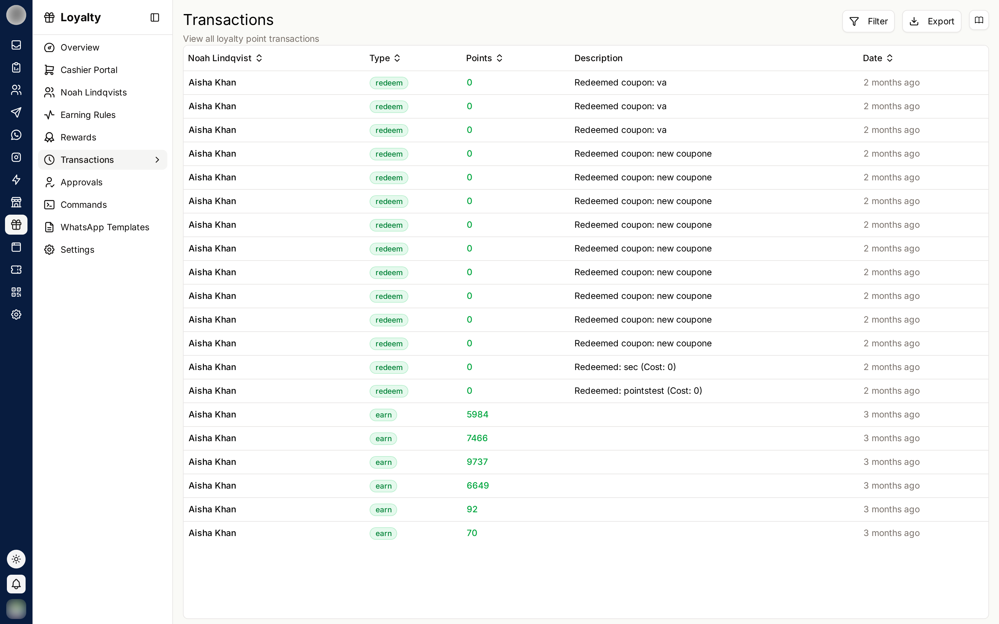Sort table by Date column
Screen dimensions: 999x624
tap(878, 58)
